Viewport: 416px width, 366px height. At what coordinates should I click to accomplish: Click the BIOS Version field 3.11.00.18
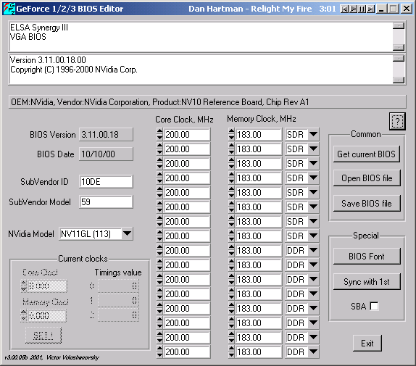(x=106, y=135)
